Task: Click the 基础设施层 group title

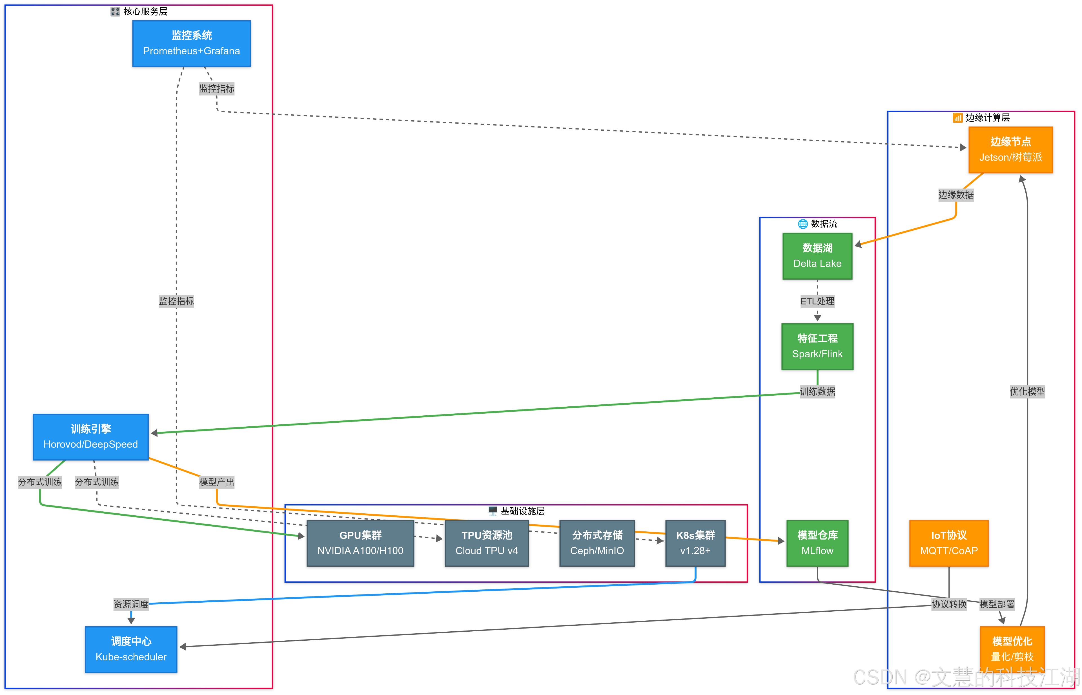Action: [522, 511]
